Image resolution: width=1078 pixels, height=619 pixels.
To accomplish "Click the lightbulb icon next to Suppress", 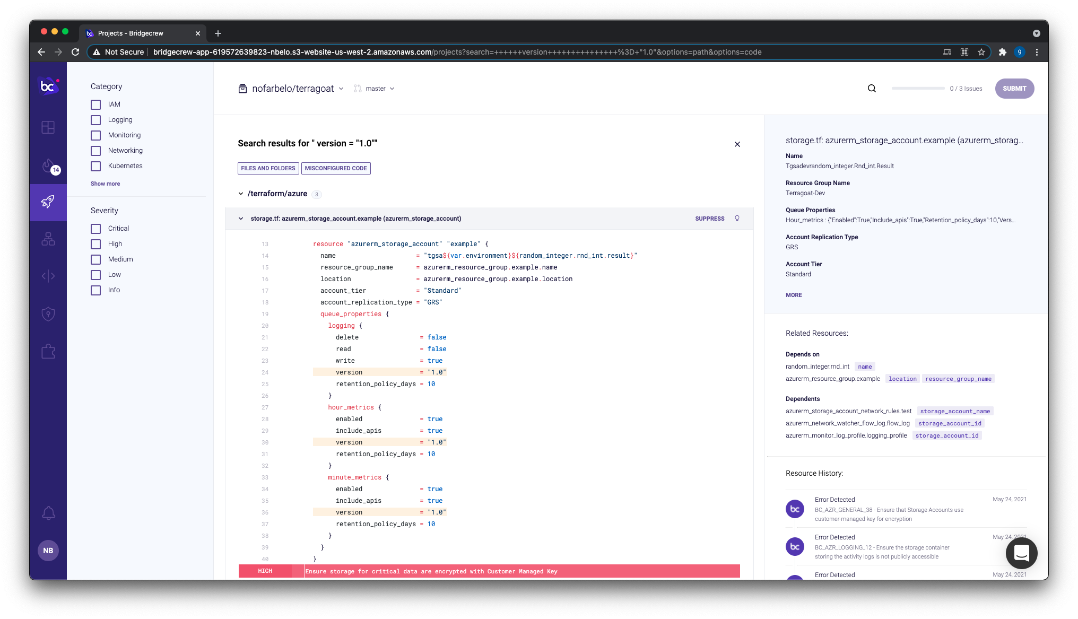I will pyautogui.click(x=737, y=219).
